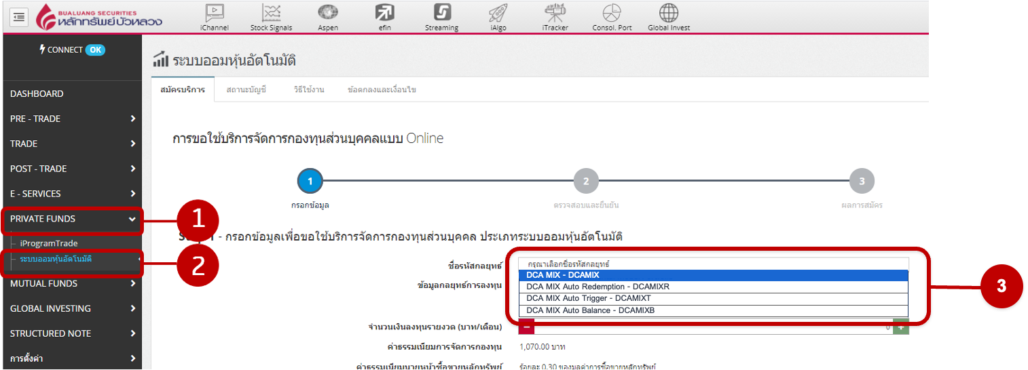Go to DASHBOARD in sidebar
This screenshot has width=1028, height=370.
click(x=37, y=94)
